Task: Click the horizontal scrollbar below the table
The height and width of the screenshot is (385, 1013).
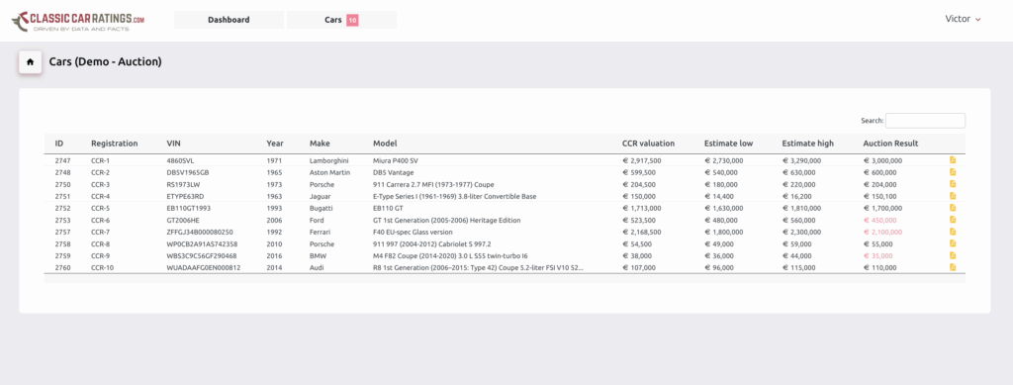Action: pos(505,279)
